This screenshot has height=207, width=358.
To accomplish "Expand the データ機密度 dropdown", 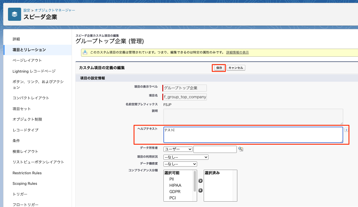I will (180, 164).
